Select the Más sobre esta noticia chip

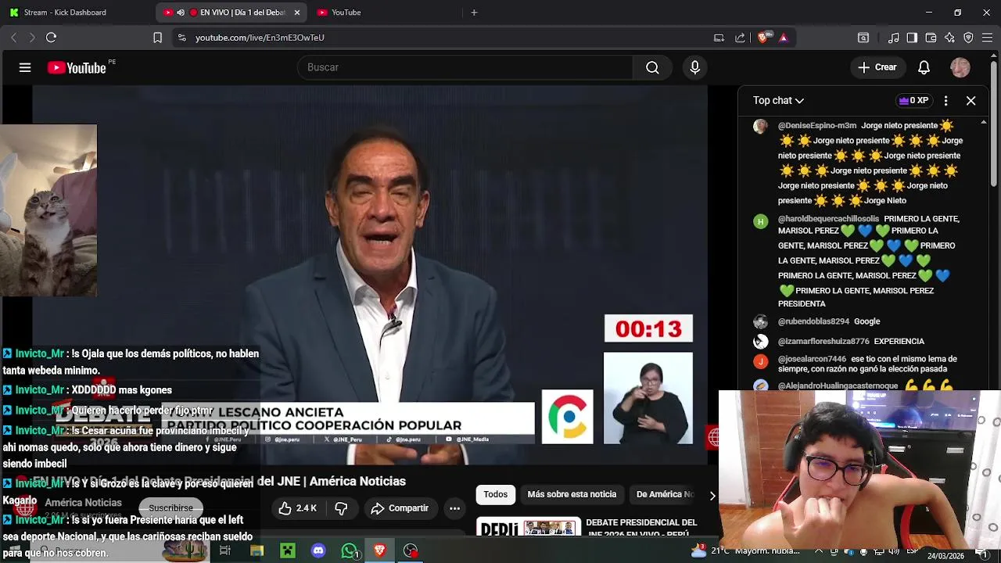click(x=572, y=494)
